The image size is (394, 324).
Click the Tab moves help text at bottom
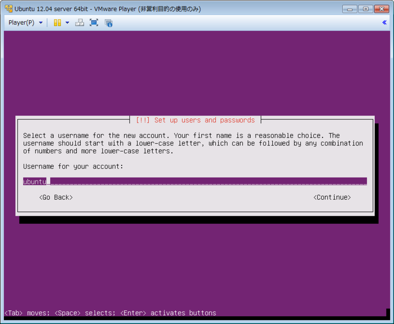tap(110, 313)
